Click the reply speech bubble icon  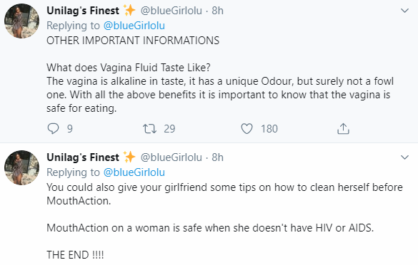(53, 129)
